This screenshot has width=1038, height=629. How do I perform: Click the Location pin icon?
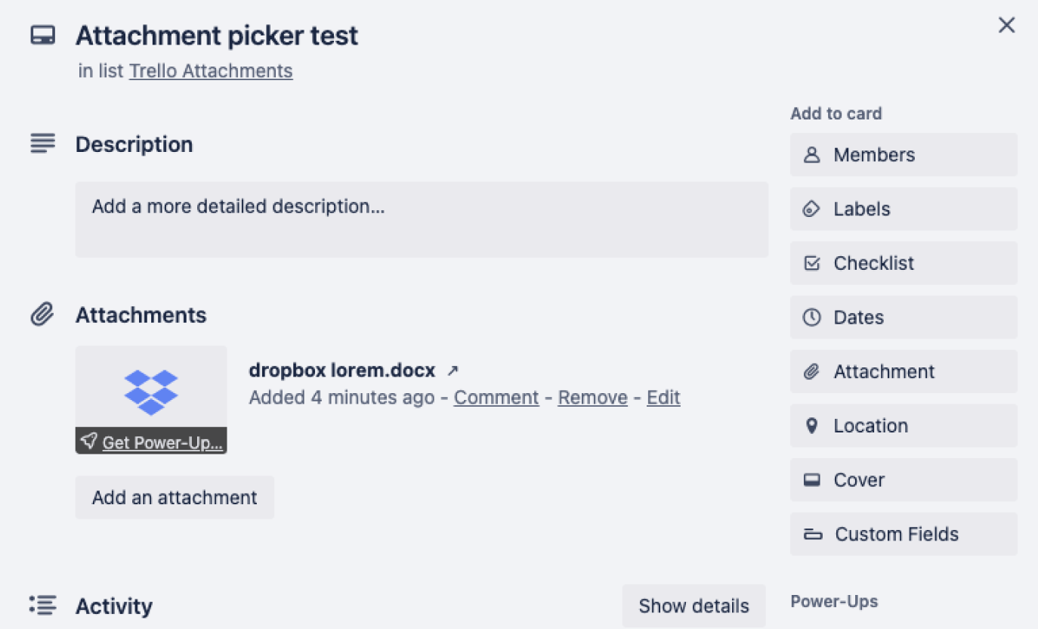click(812, 426)
